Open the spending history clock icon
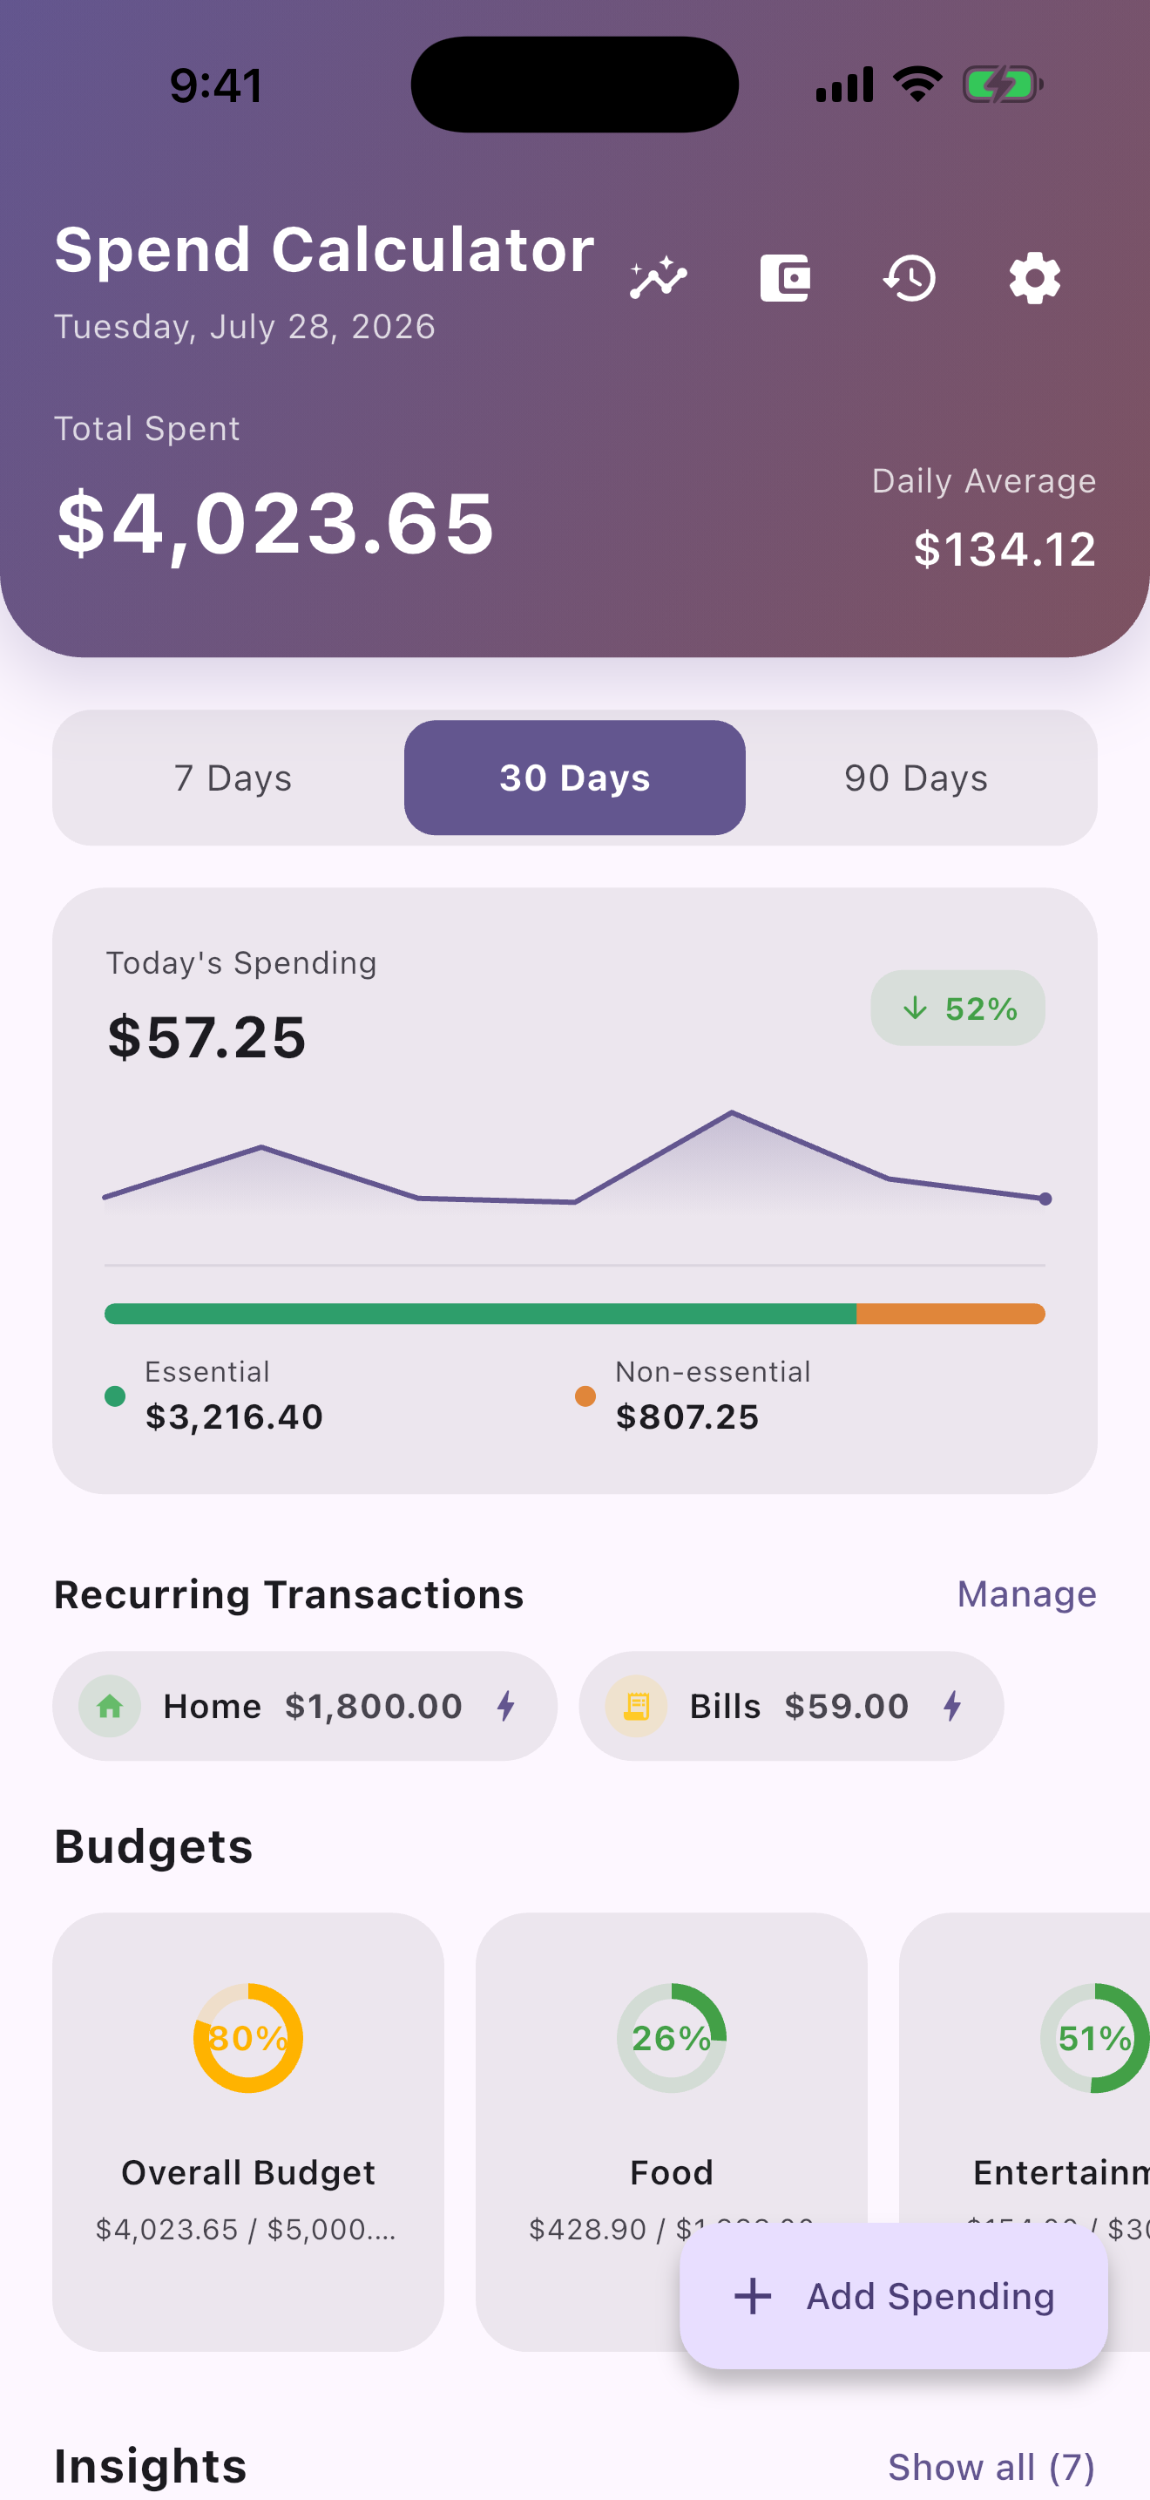Image resolution: width=1150 pixels, height=2500 pixels. 910,279
